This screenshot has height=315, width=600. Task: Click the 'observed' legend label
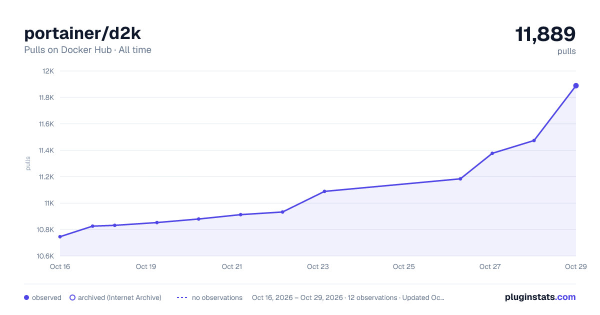(x=46, y=297)
